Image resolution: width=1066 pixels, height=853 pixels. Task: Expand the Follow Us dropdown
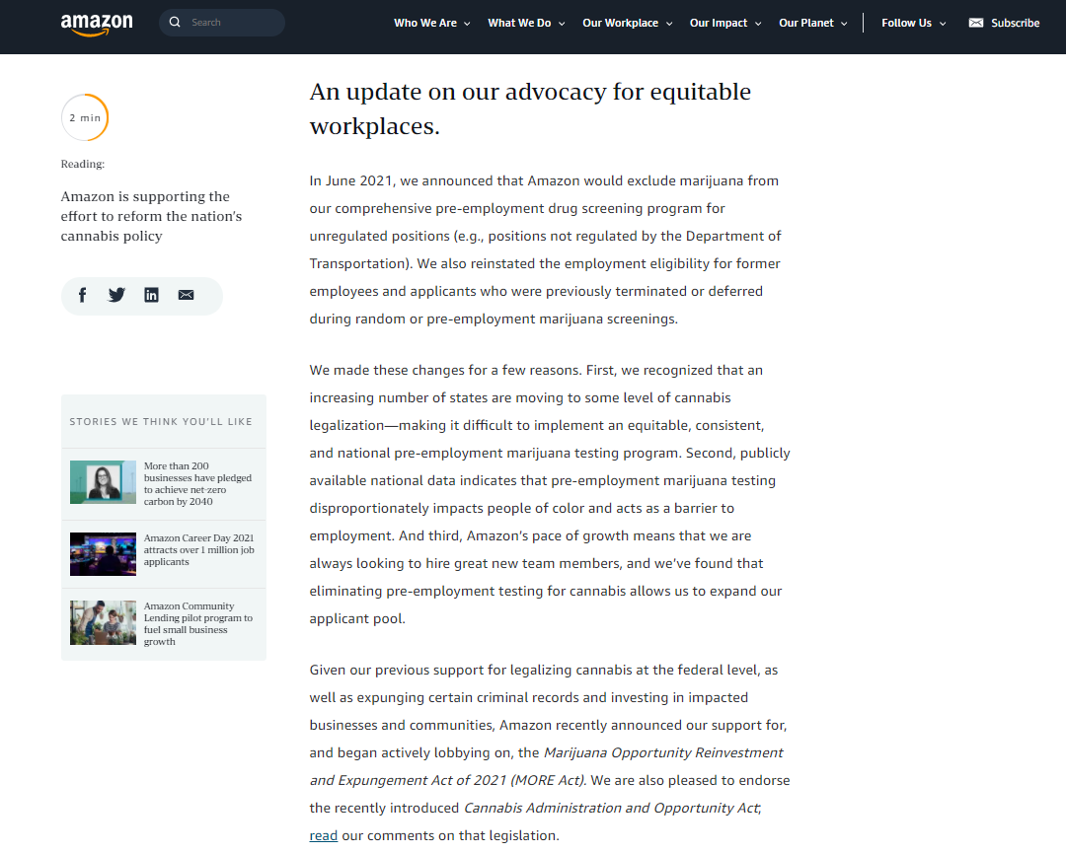click(x=914, y=23)
